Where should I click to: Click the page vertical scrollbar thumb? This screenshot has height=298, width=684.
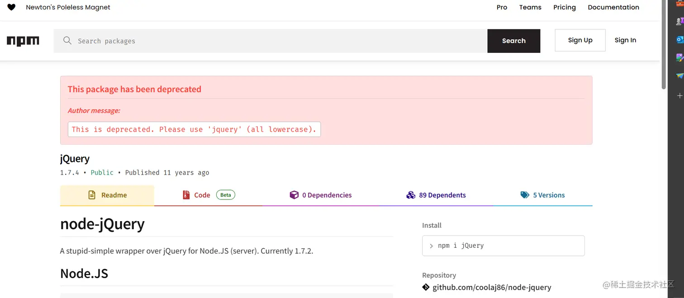664,45
